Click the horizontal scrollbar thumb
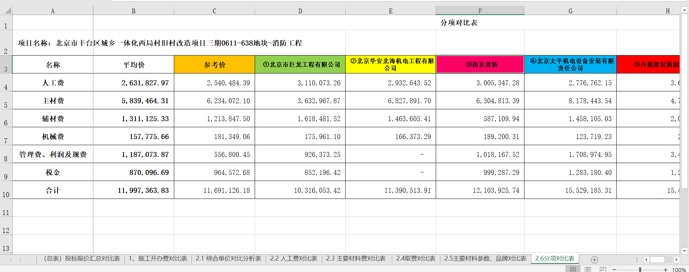 pyautogui.click(x=657, y=259)
